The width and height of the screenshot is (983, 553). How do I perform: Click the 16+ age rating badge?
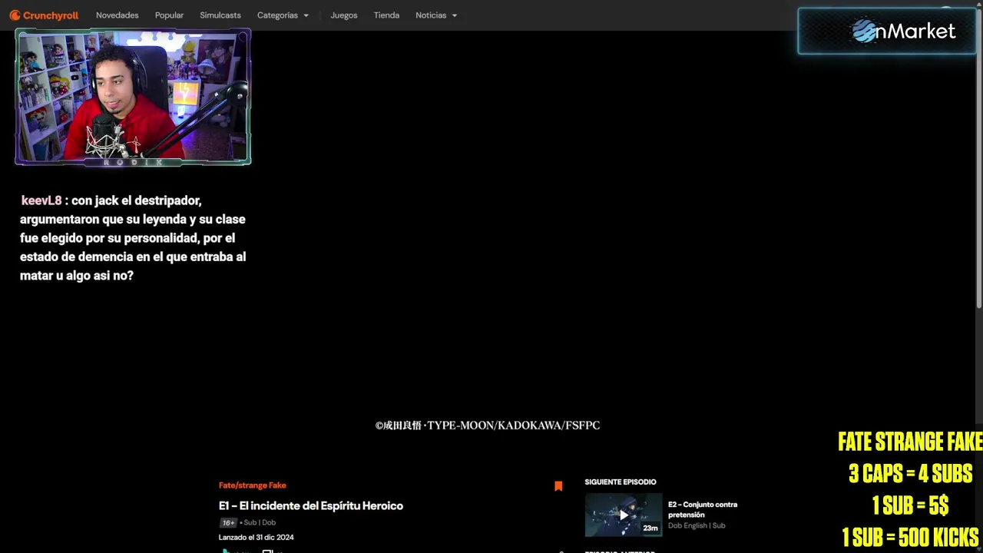[x=228, y=523]
